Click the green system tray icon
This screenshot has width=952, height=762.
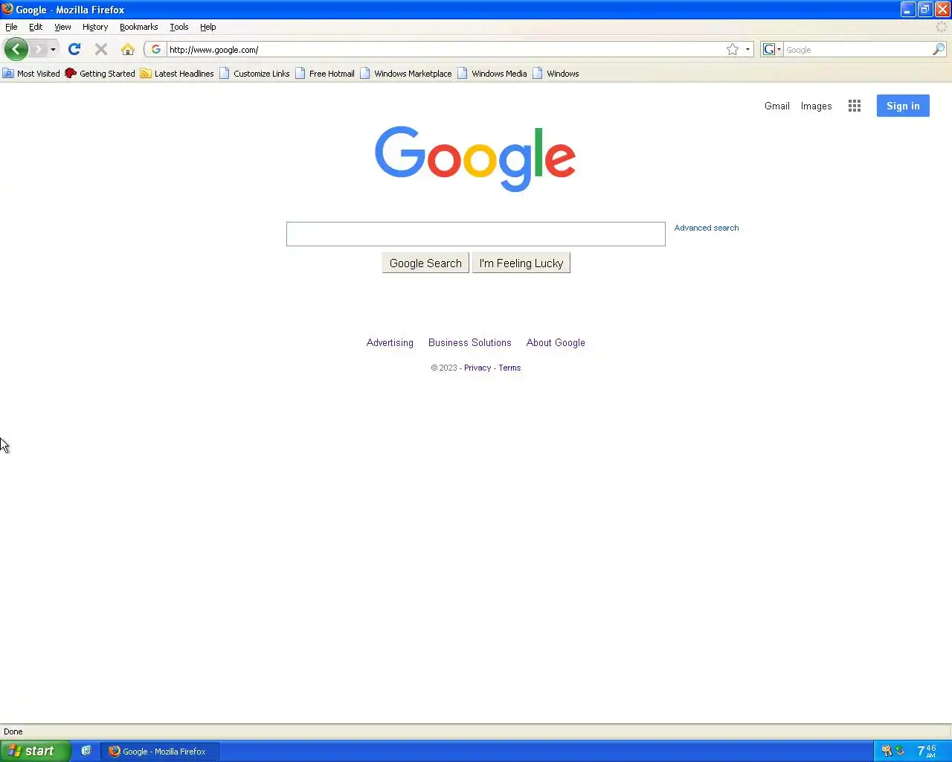pyautogui.click(x=900, y=751)
